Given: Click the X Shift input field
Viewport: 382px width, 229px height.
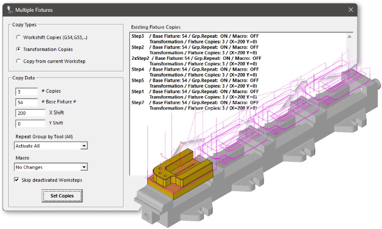Looking at the screenshot, I should [x=30, y=113].
